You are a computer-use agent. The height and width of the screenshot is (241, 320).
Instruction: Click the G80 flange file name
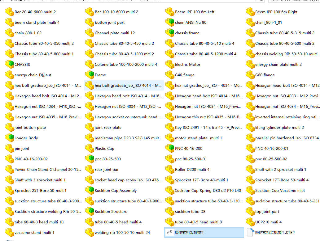tap(265, 75)
